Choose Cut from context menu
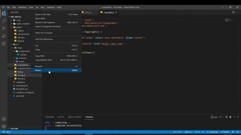This screenshot has width=241, height=135. click(56, 45)
